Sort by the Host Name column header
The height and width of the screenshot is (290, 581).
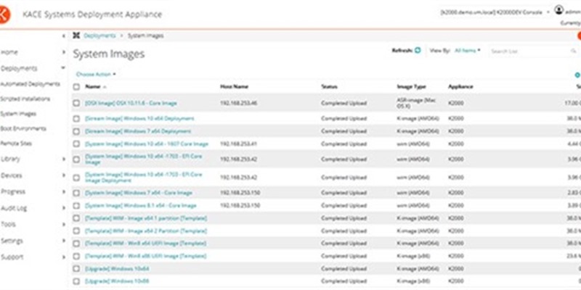click(x=234, y=87)
